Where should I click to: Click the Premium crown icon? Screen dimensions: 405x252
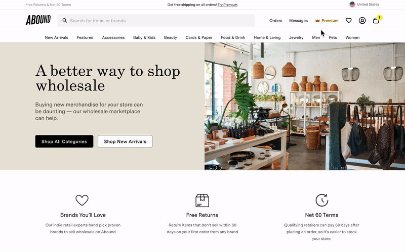tap(317, 21)
